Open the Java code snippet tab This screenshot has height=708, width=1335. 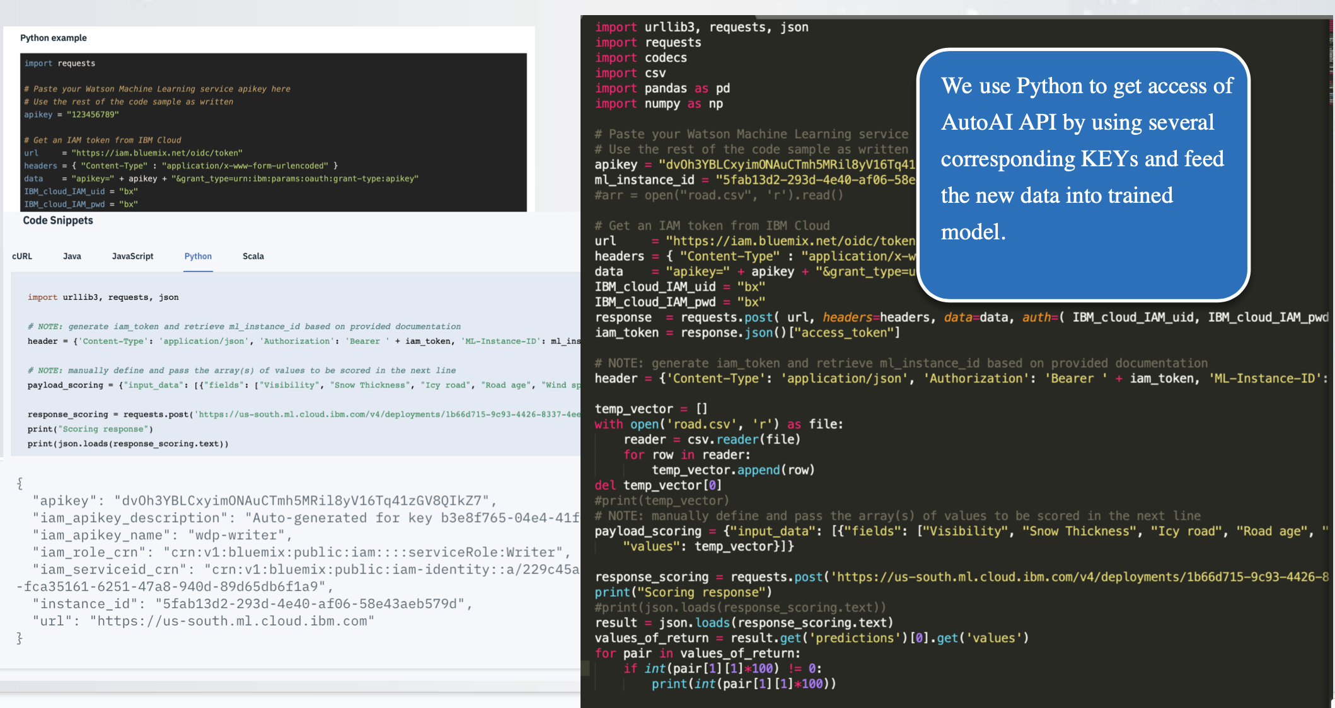click(72, 256)
